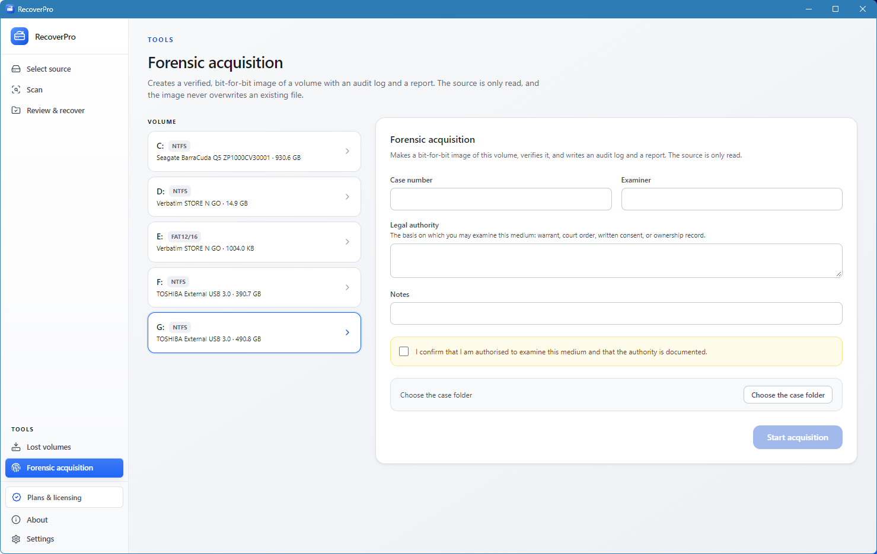Viewport: 877px width, 554px height.
Task: Maximize the RecoverPro window
Action: [x=835, y=9]
